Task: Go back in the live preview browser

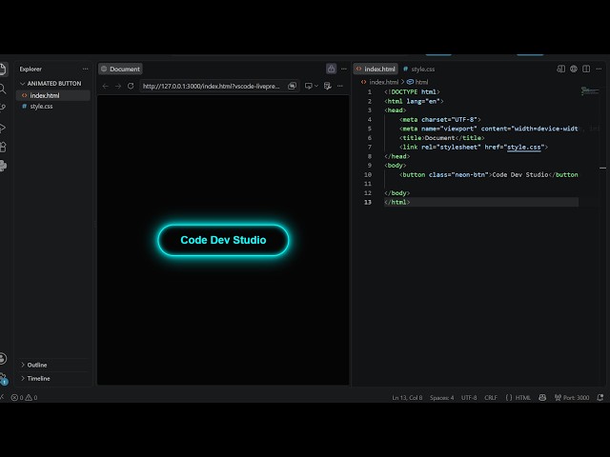Action: coord(106,86)
